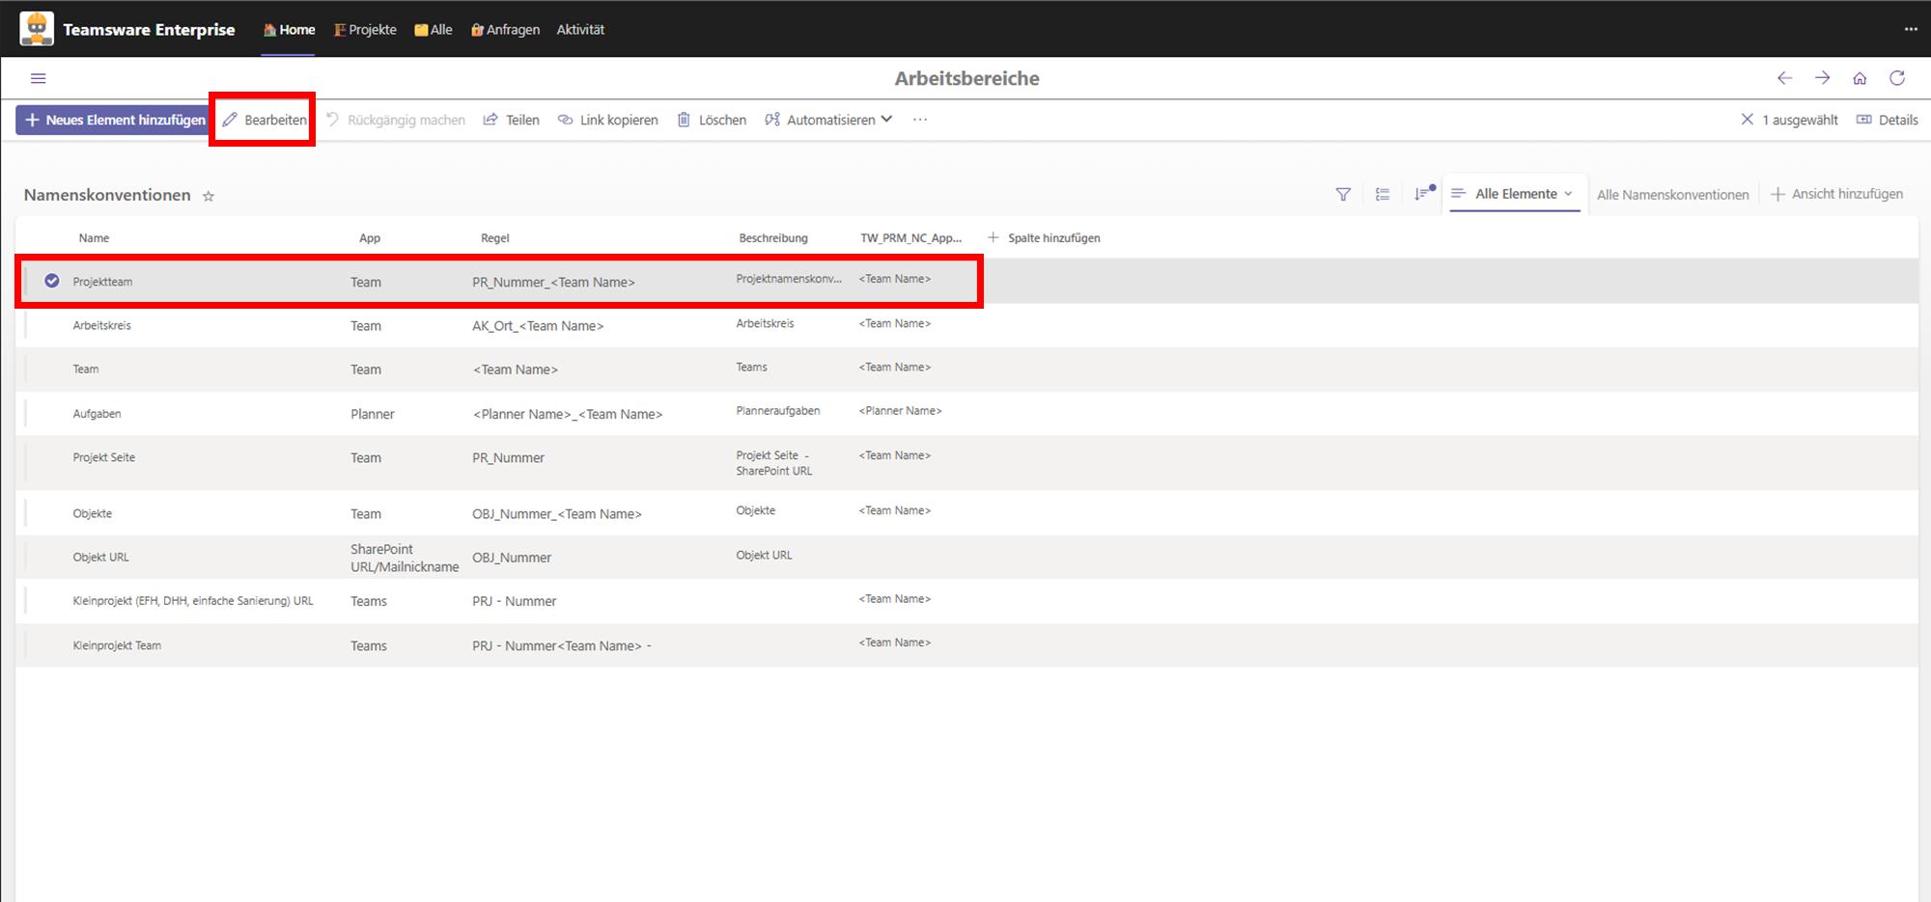The height and width of the screenshot is (902, 1931).
Task: Open toolbar overflow menu (three dots)
Action: (920, 120)
